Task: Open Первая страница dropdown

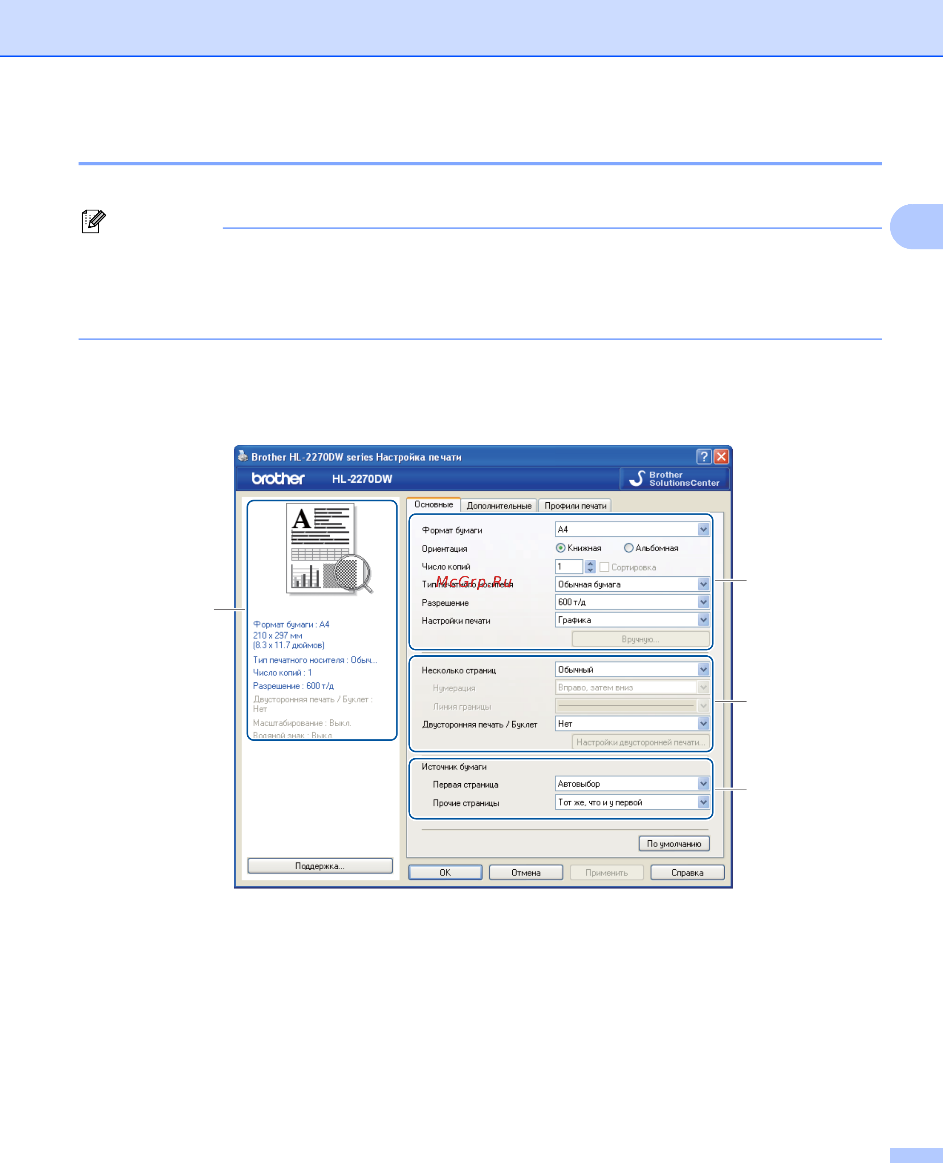Action: tap(632, 784)
